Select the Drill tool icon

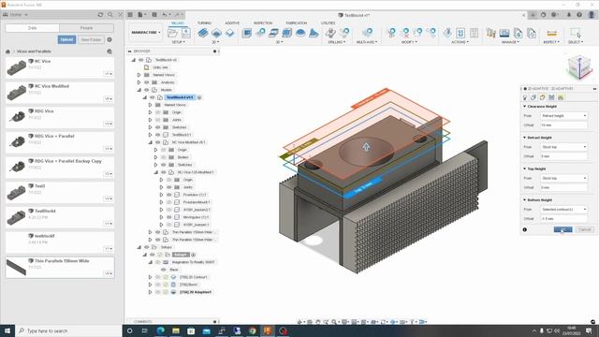click(x=330, y=33)
